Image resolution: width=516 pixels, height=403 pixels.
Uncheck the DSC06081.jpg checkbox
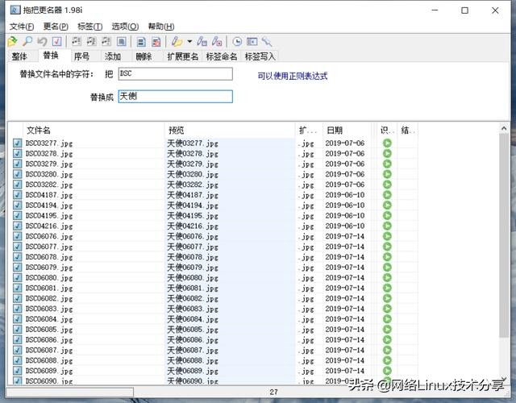pyautogui.click(x=18, y=288)
